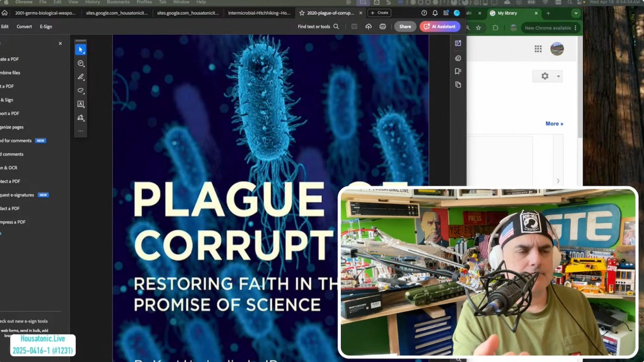Print the document using printer icon
The height and width of the screenshot is (362, 644).
coord(383,27)
